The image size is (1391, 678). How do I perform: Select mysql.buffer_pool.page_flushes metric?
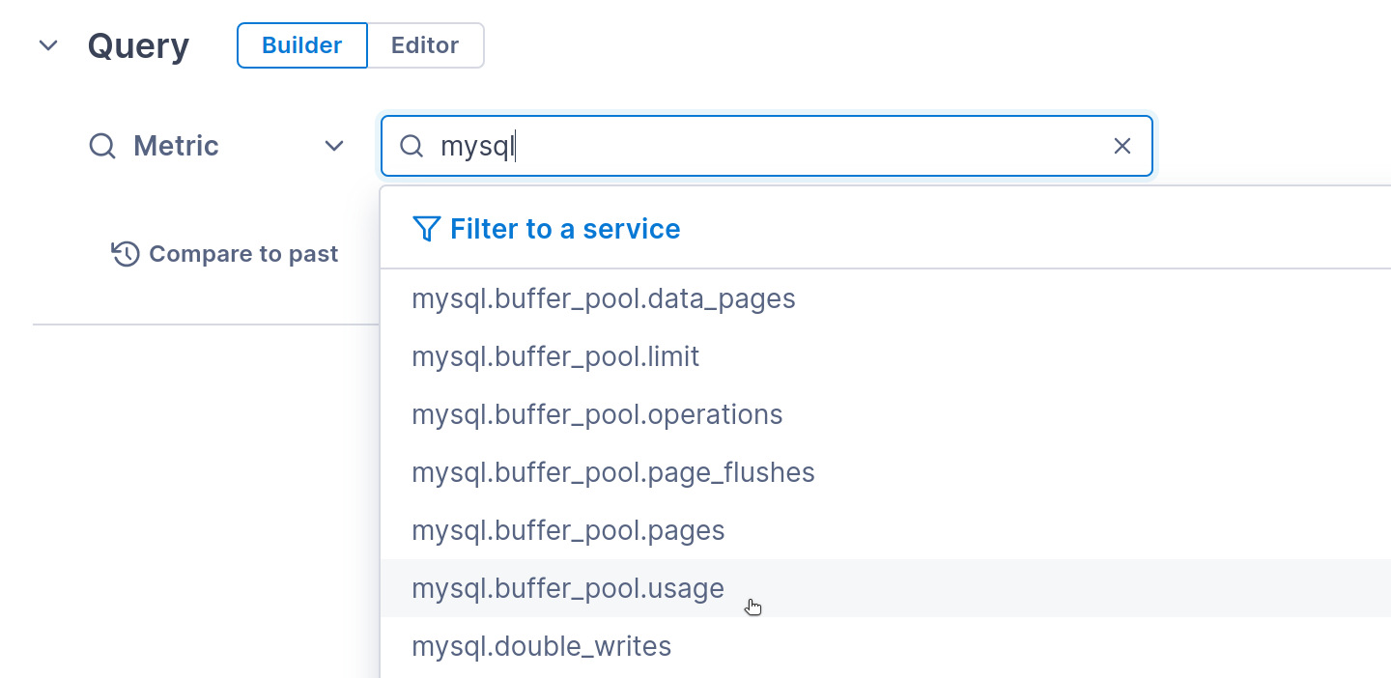(613, 472)
